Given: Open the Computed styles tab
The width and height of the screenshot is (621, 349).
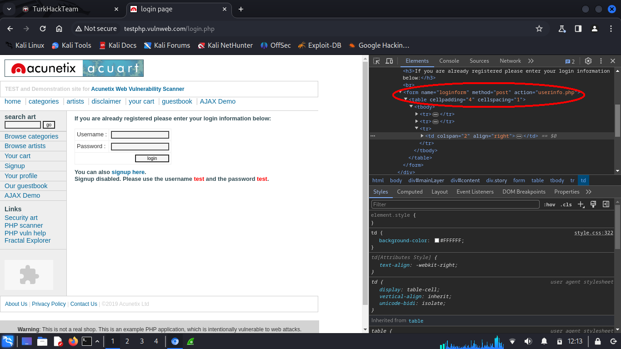Looking at the screenshot, I should (x=410, y=192).
